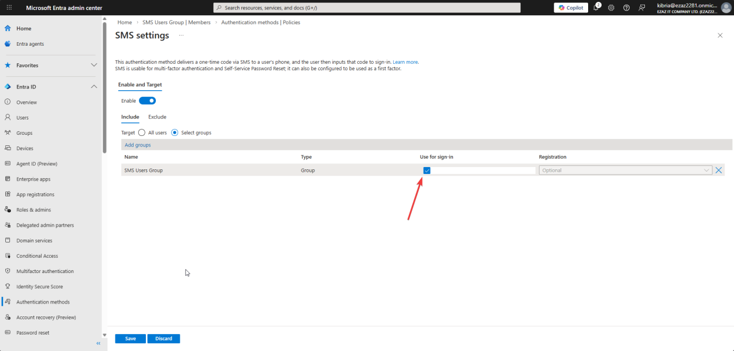Click the Registration column header

click(552, 157)
